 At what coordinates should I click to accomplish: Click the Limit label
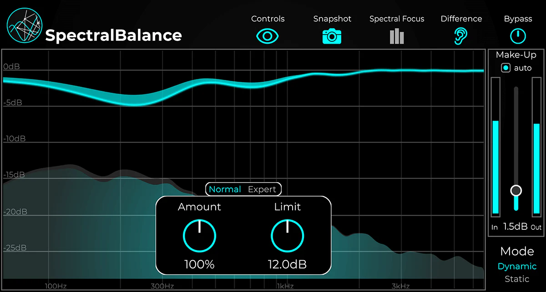pyautogui.click(x=288, y=207)
